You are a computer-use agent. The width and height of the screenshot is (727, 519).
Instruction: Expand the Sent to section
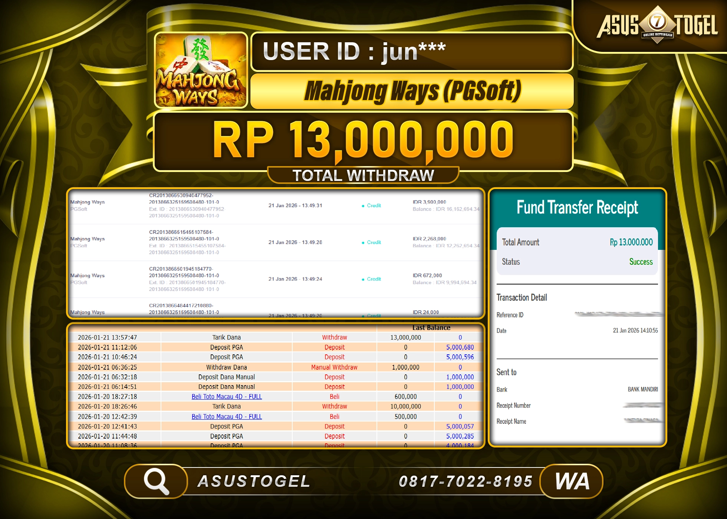pos(506,372)
